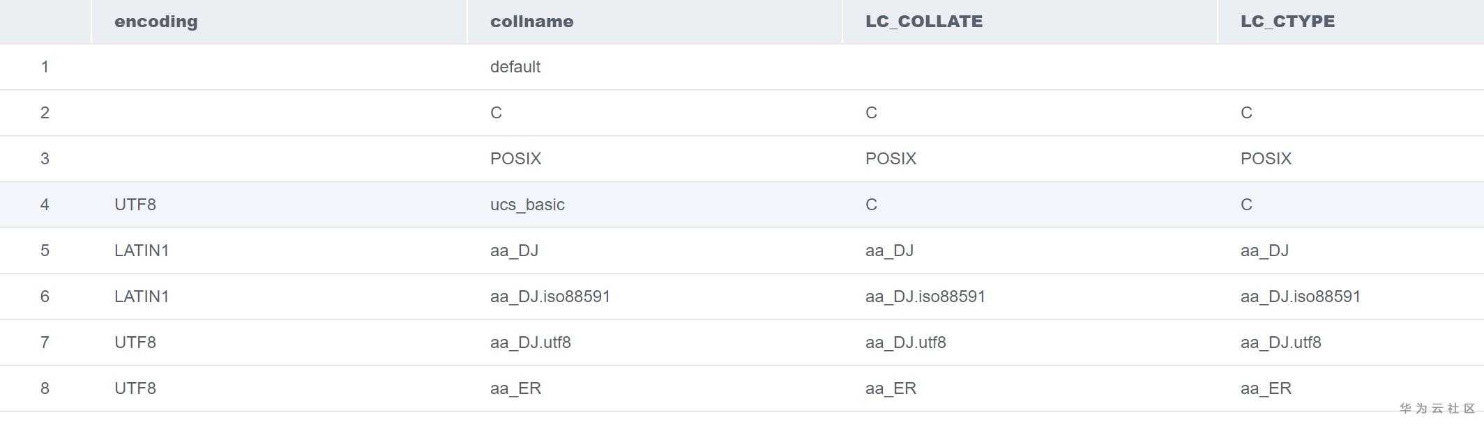Click POSIX in the LC_CTYPE column
1484x426 pixels.
click(1265, 159)
